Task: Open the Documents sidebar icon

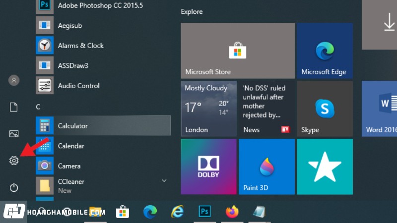Action: click(14, 107)
